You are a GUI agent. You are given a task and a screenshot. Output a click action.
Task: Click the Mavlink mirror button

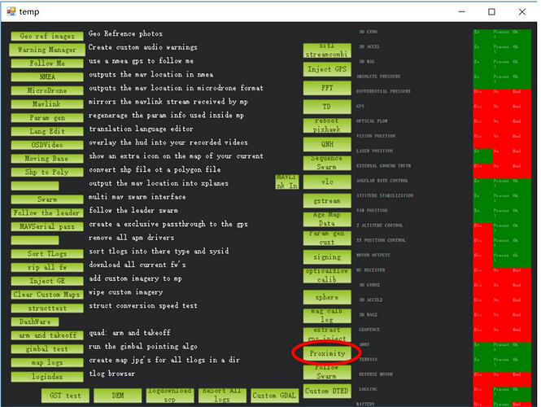[47, 104]
